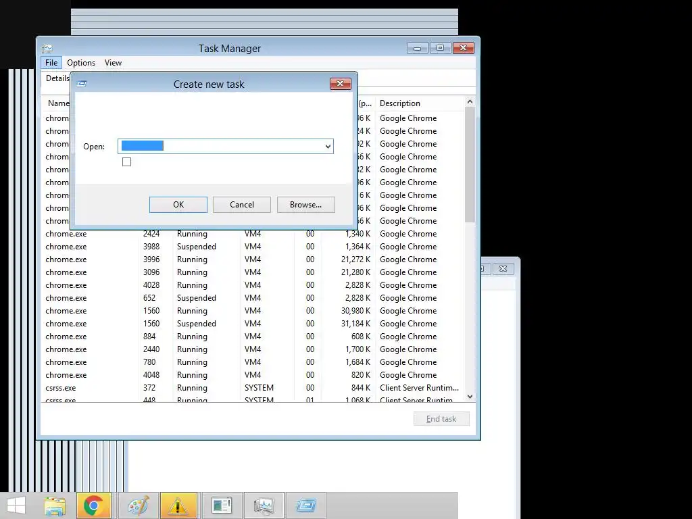Select the row with PID 4028

pyautogui.click(x=252, y=285)
